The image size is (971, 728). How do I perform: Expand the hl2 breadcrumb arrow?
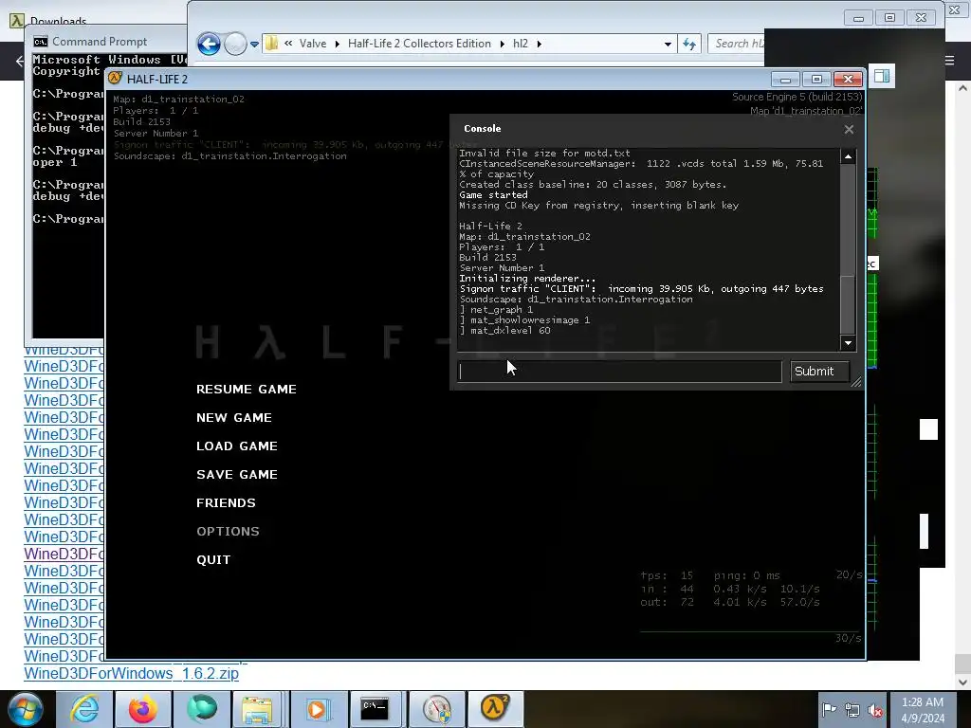(x=539, y=44)
